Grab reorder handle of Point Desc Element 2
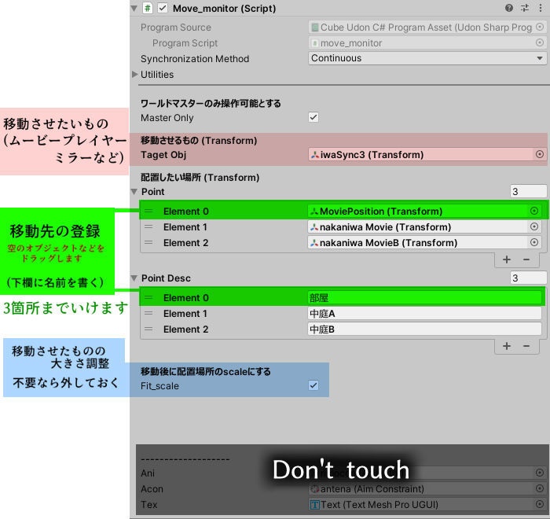Image resolution: width=550 pixels, height=519 pixels. click(148, 329)
